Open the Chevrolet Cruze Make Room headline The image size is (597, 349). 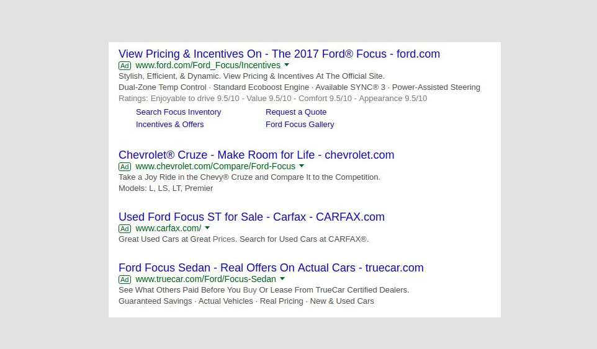point(256,155)
